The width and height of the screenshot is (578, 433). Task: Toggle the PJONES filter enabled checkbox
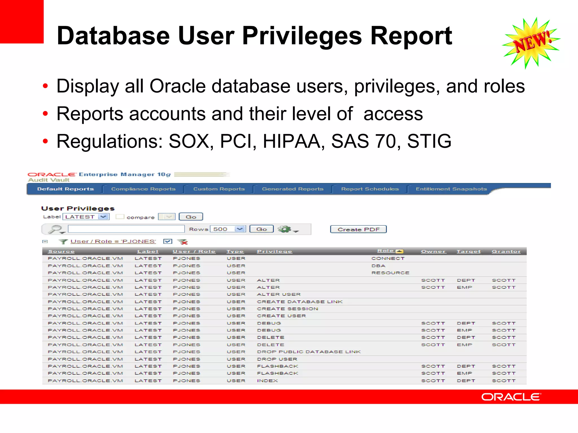pos(168,241)
